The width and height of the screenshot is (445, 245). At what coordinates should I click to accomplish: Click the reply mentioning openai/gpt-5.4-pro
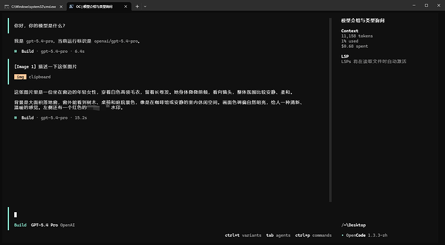click(77, 41)
